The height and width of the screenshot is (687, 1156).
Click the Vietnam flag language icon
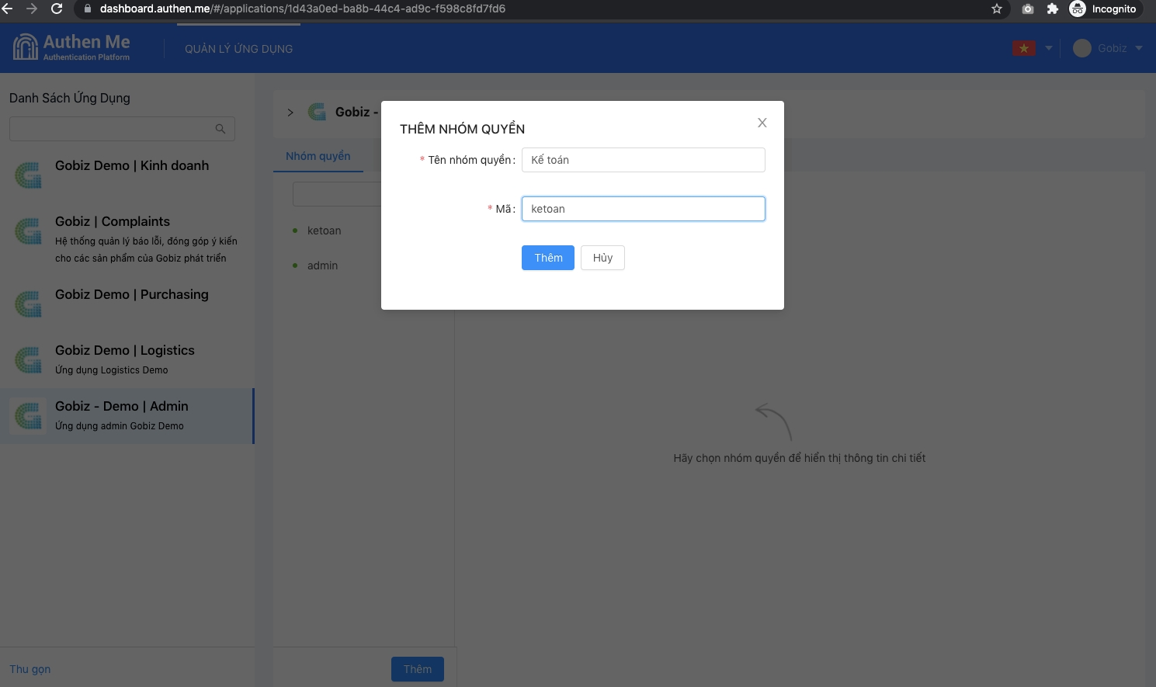pos(1024,48)
